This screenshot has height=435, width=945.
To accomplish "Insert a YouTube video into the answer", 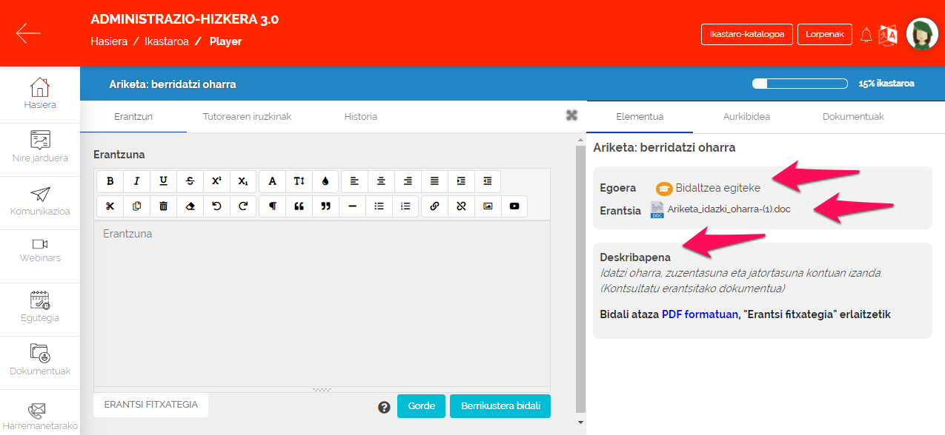I will pos(514,206).
